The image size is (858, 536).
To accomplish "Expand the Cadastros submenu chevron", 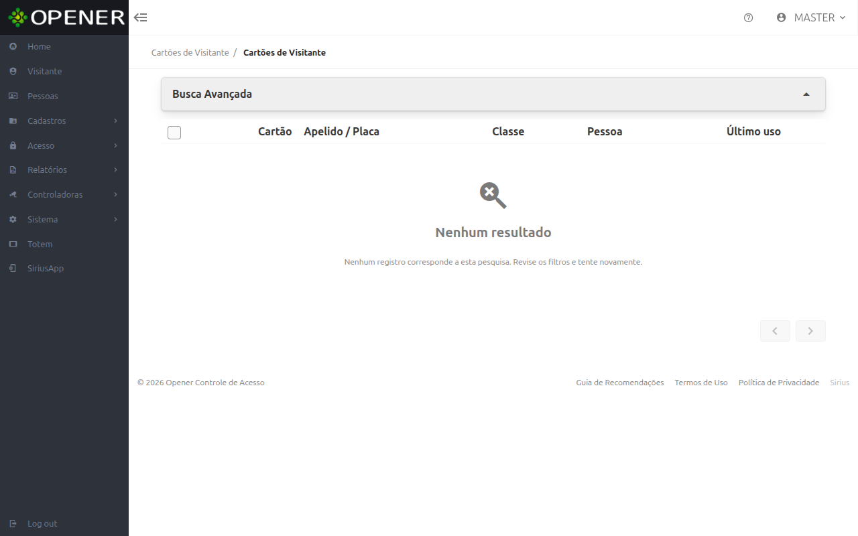I will (x=116, y=121).
